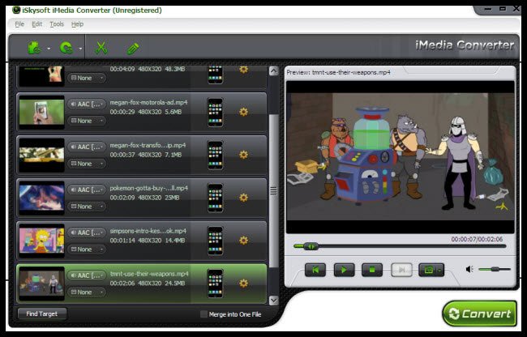527x337 pixels.
Task: Open the Help menu
Action: pyautogui.click(x=77, y=24)
